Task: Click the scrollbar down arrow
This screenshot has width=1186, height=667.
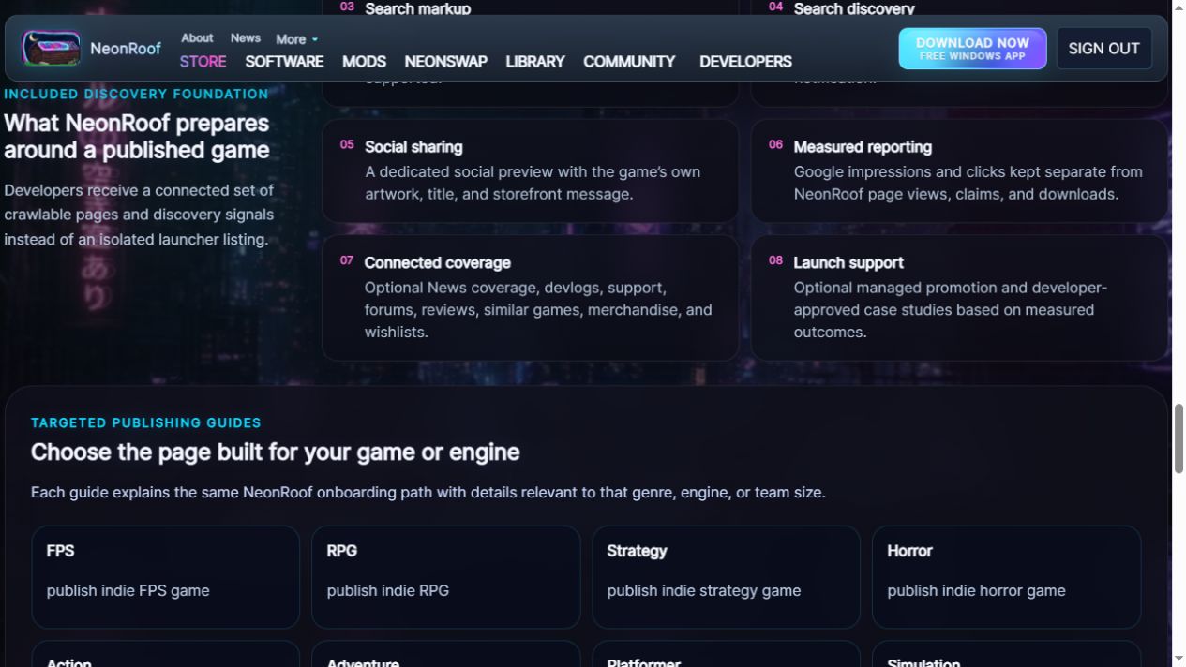Action: tap(1178, 660)
